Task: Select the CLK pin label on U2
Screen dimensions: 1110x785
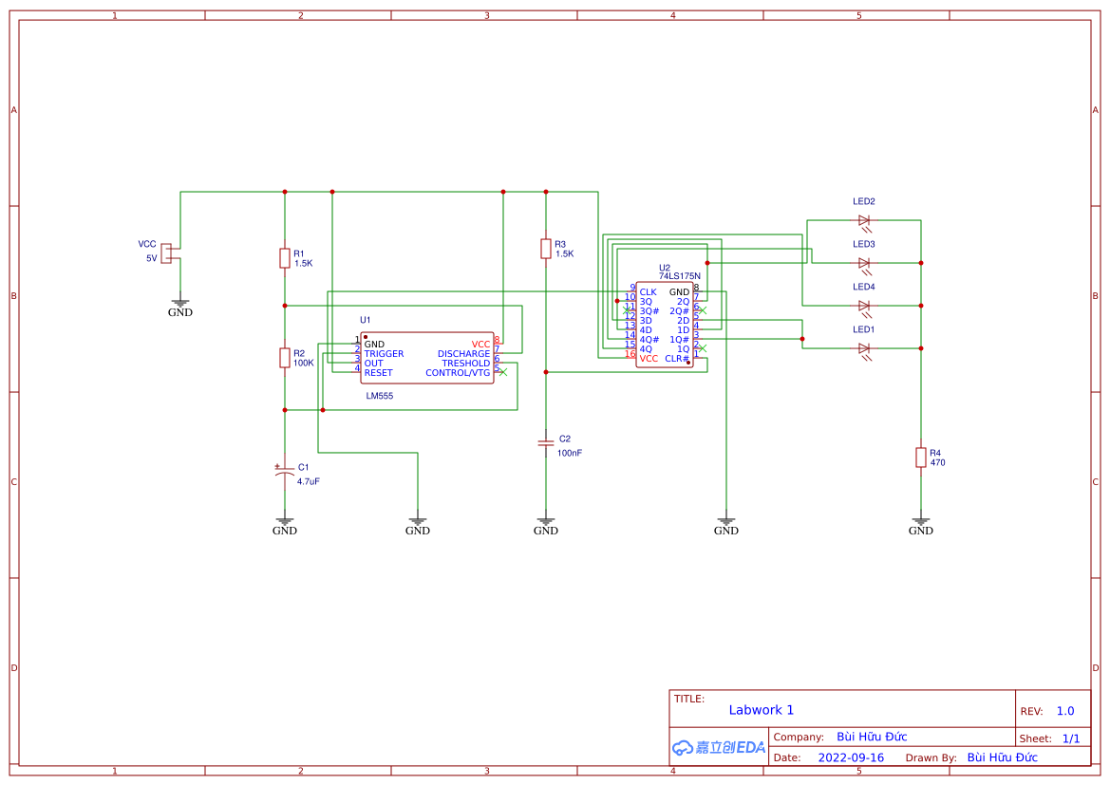Action: 648,291
